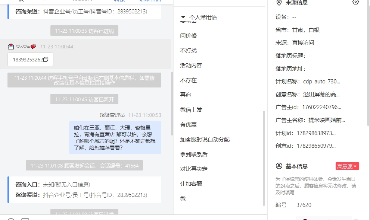
Task: Click the round target icon right of 来源信息
Action: click(355, 2)
